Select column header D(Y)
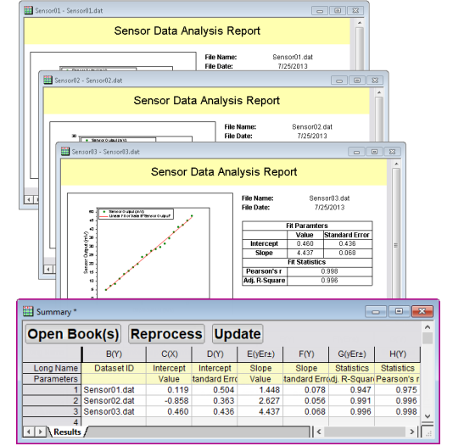Screen dimensions: 464x446 (x=215, y=354)
